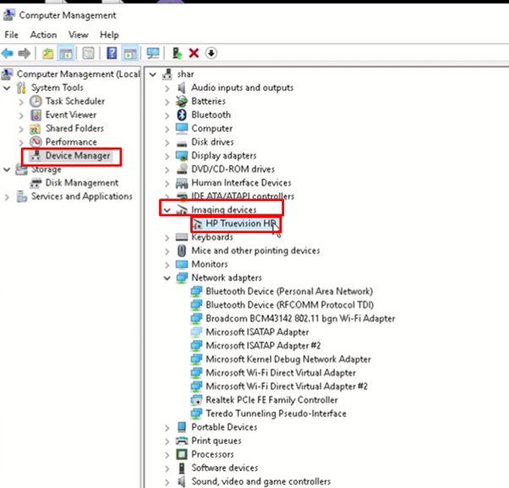Image resolution: width=509 pixels, height=488 pixels.
Task: Click the Back arrow toolbar button
Action: (7, 53)
